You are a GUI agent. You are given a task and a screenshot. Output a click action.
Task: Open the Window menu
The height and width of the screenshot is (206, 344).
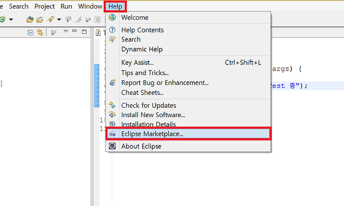[90, 6]
